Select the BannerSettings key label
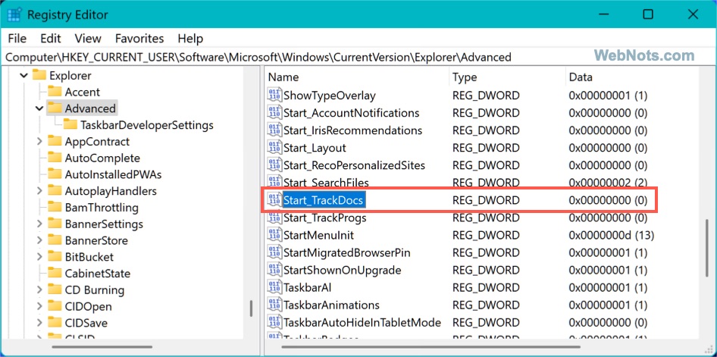717x357 pixels. (104, 224)
